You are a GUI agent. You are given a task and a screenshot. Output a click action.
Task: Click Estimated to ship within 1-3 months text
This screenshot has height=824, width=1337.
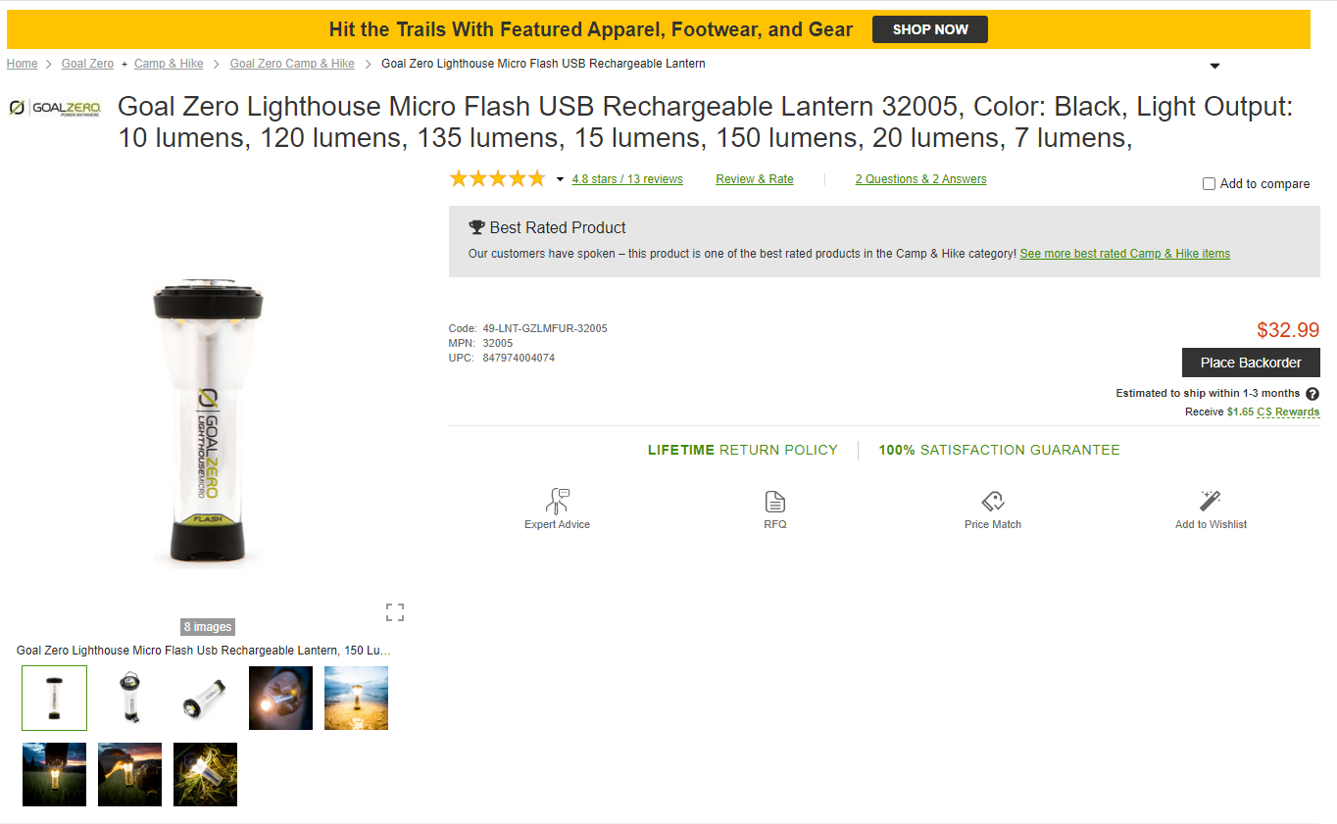click(1208, 393)
